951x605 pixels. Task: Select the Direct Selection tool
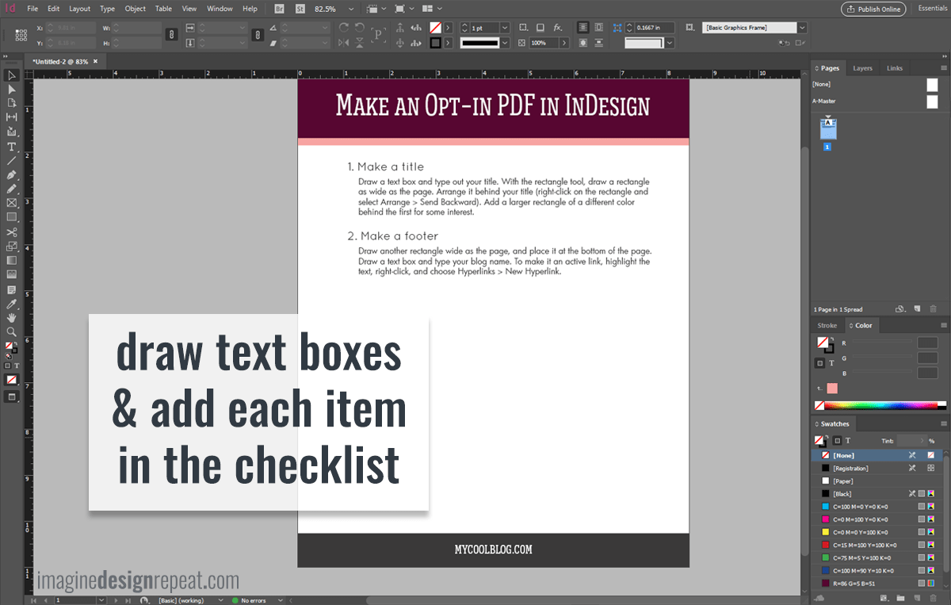tap(12, 89)
